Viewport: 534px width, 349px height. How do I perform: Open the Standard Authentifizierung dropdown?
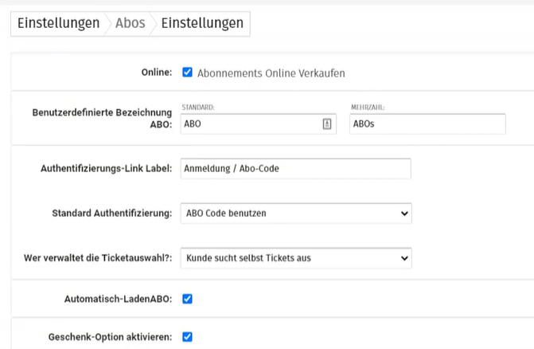(296, 214)
